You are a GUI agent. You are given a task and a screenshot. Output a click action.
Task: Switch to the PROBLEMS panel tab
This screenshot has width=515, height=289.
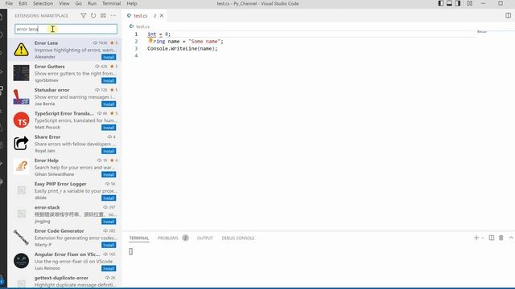click(168, 238)
